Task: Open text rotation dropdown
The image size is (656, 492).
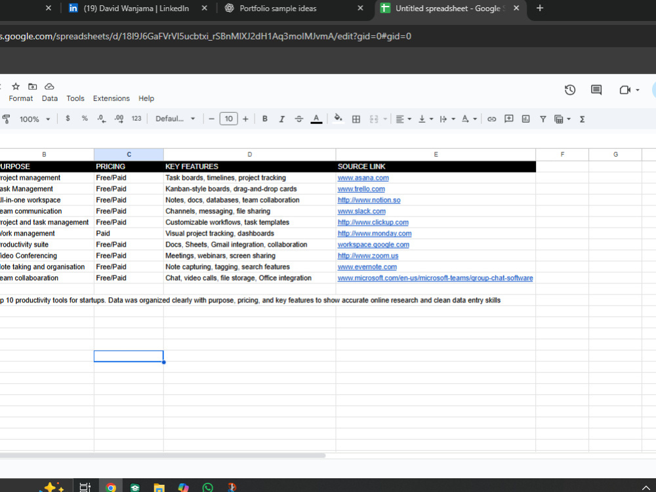Action: tap(469, 119)
